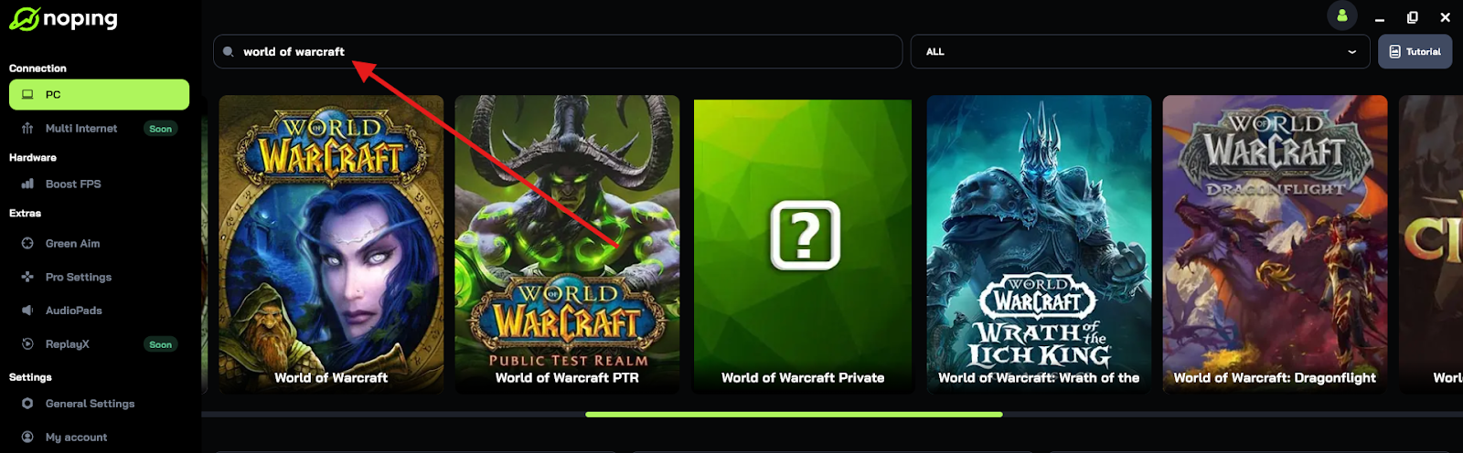
Task: Click the Connection section heading
Action: point(37,68)
